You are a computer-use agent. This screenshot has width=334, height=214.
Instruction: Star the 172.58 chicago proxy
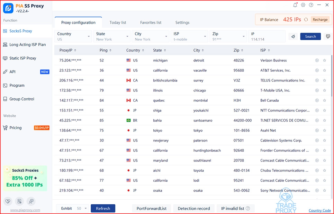[x=324, y=90]
